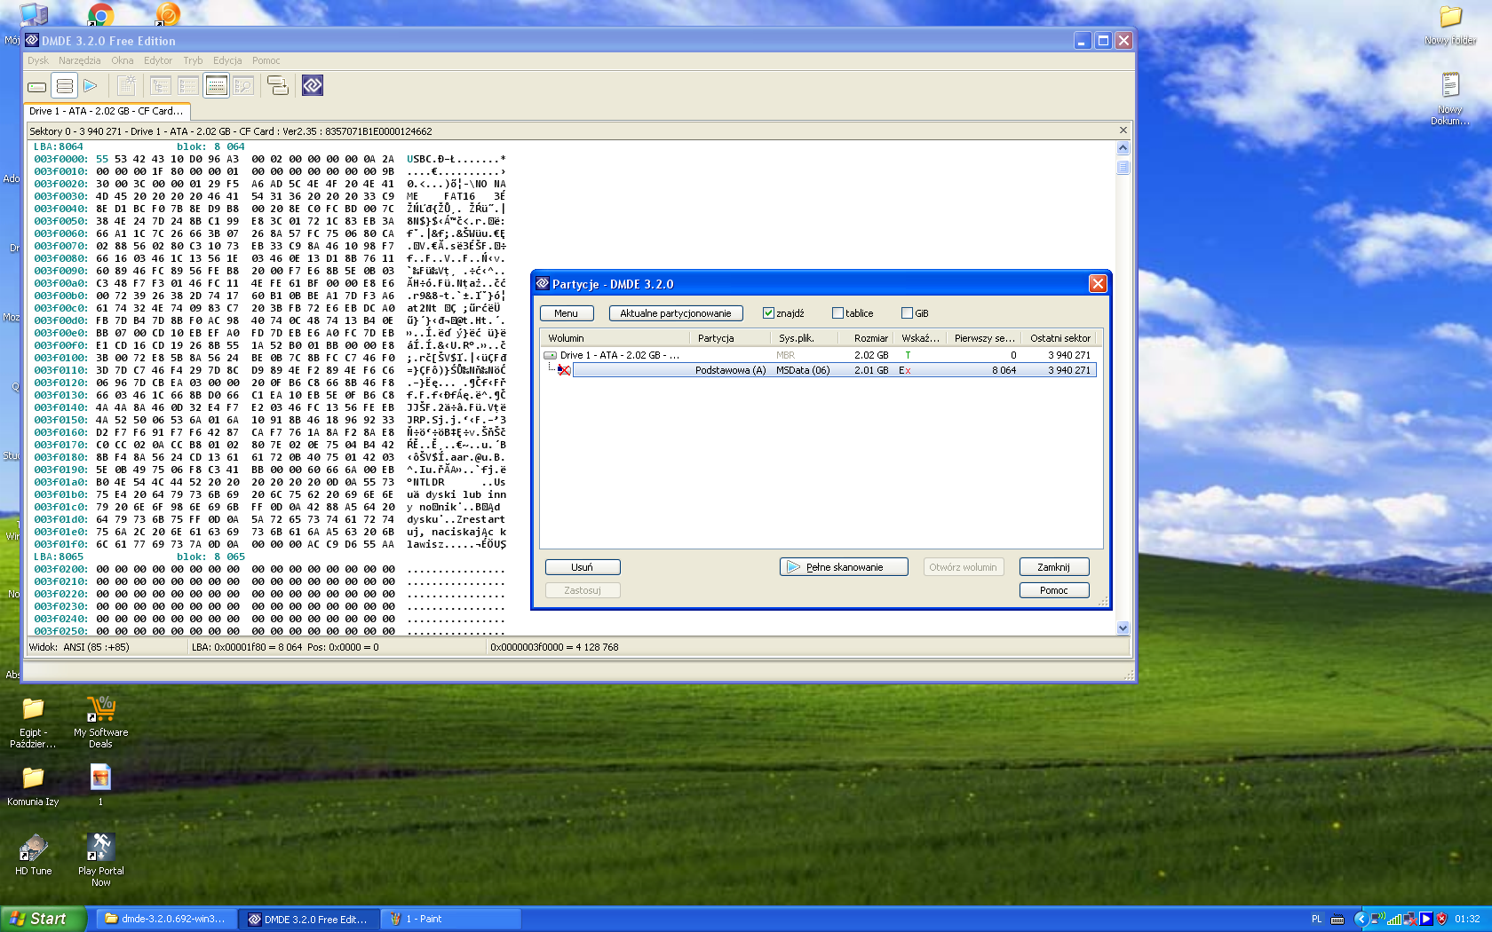Uncheck the znajdź checkbox

pos(768,313)
